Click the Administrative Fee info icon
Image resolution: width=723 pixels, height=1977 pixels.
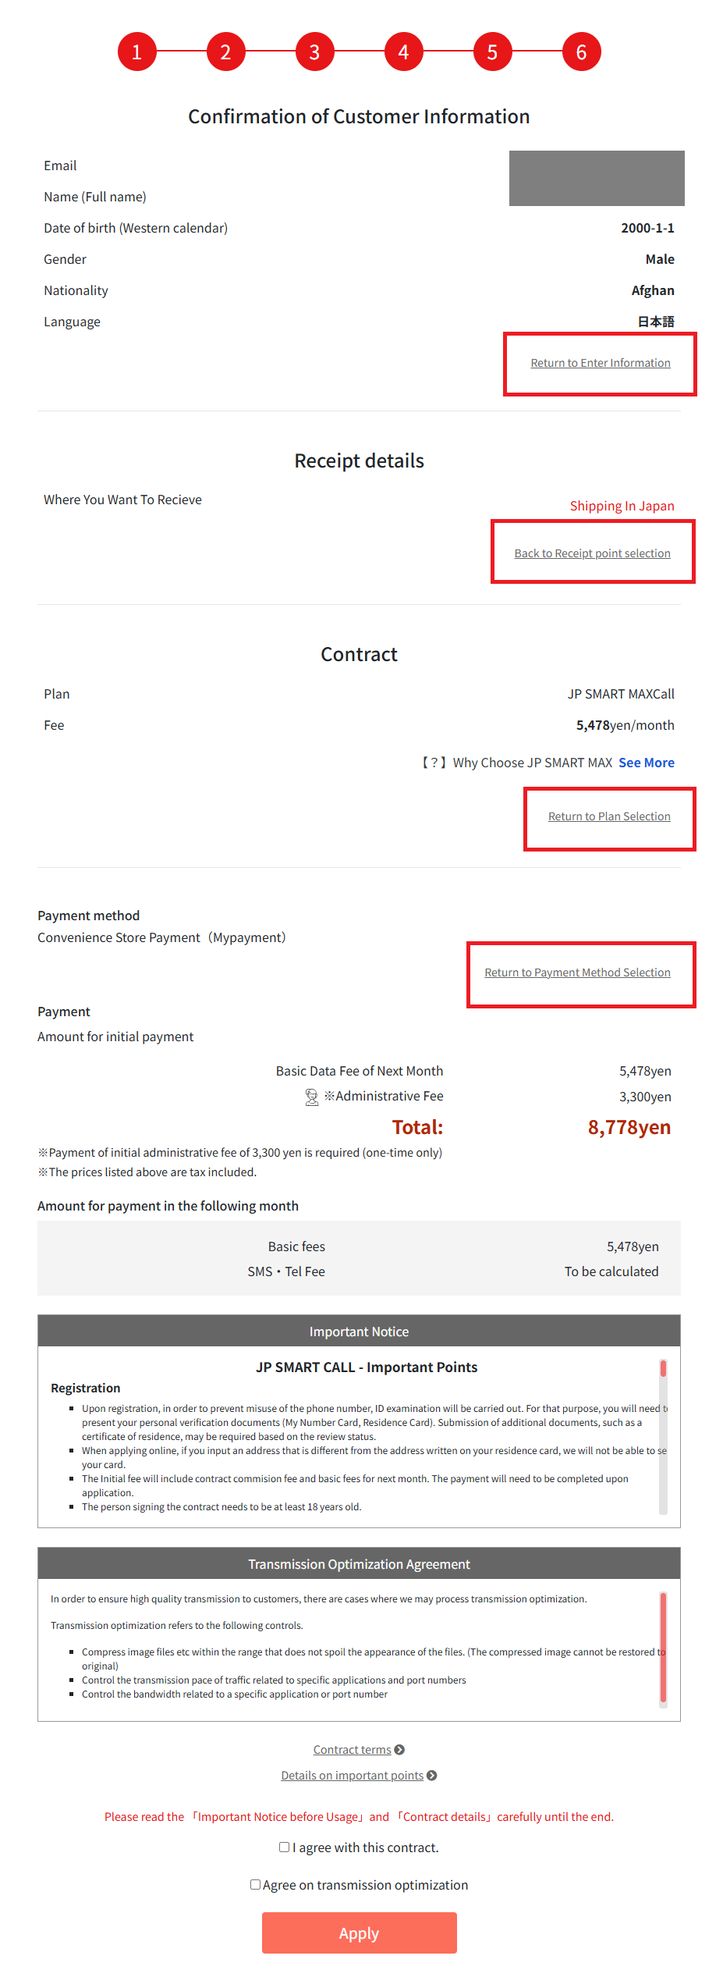(311, 1097)
